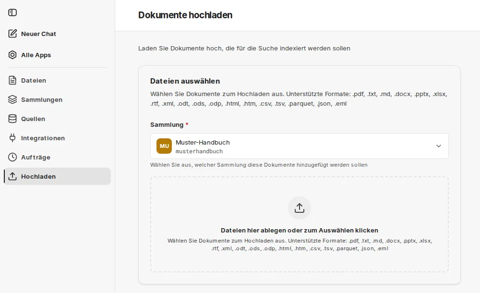
Task: Click the Dateien document icon
Action: click(12, 80)
